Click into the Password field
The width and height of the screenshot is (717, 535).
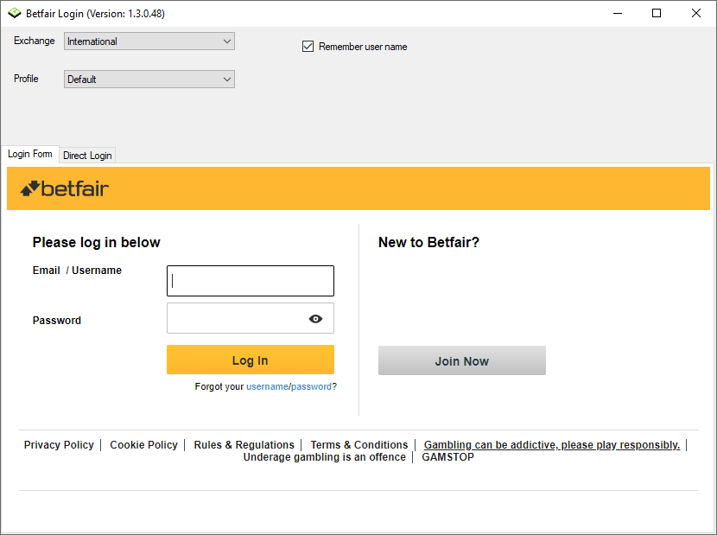tap(235, 319)
